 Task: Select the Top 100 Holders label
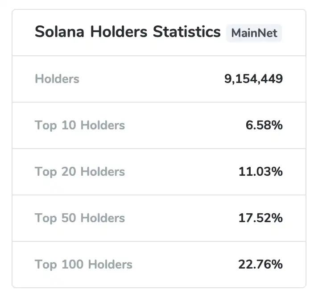(83, 265)
